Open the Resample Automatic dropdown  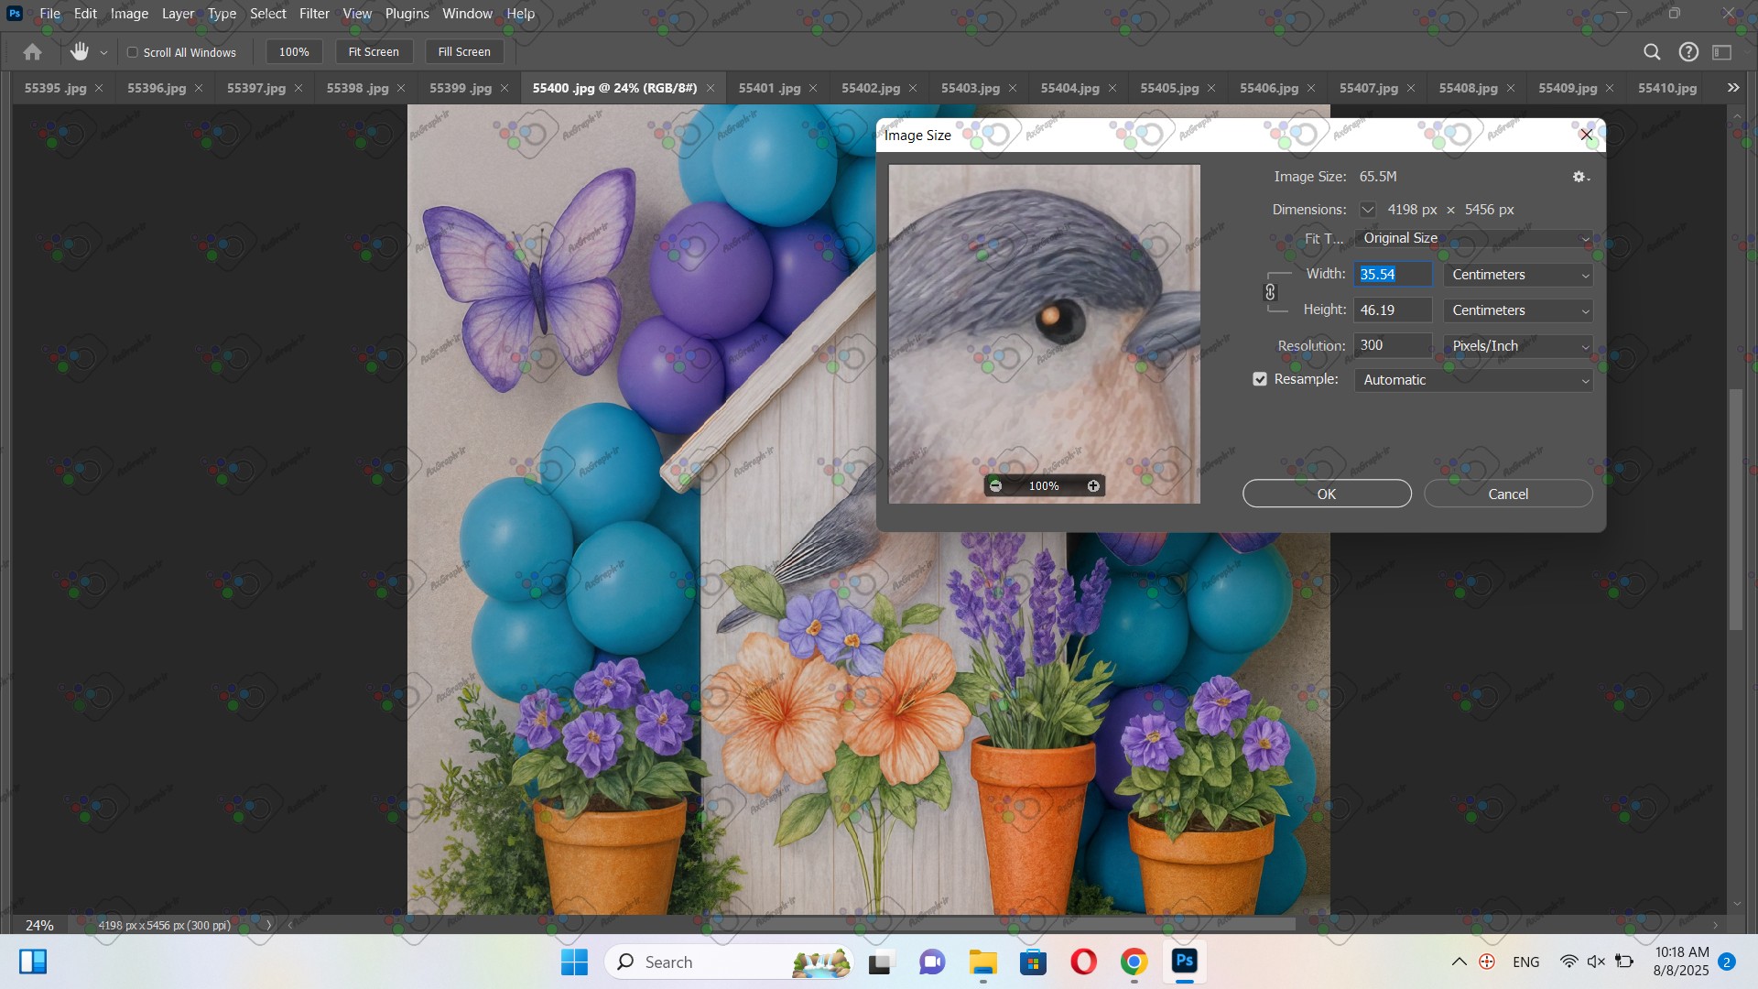coord(1473,380)
